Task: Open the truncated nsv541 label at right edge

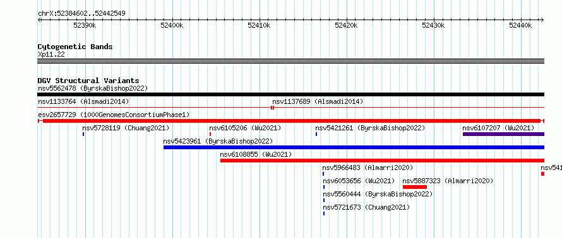Action: (x=551, y=167)
